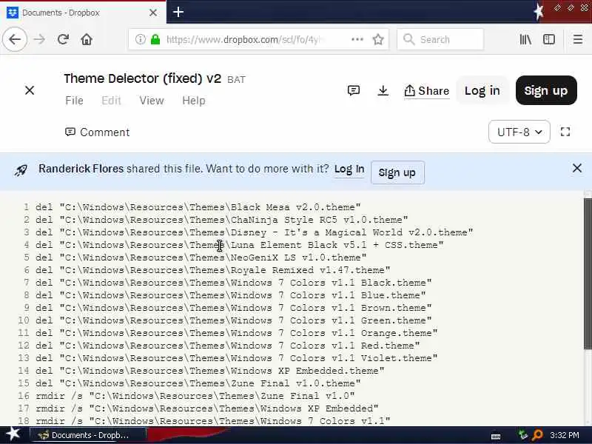592x444 pixels.
Task: Show site information icon in address bar
Action: pos(140,39)
